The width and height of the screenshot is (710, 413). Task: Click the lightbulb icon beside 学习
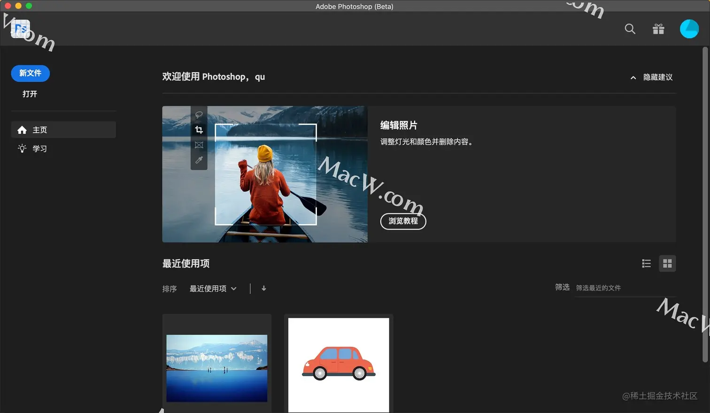pyautogui.click(x=22, y=148)
